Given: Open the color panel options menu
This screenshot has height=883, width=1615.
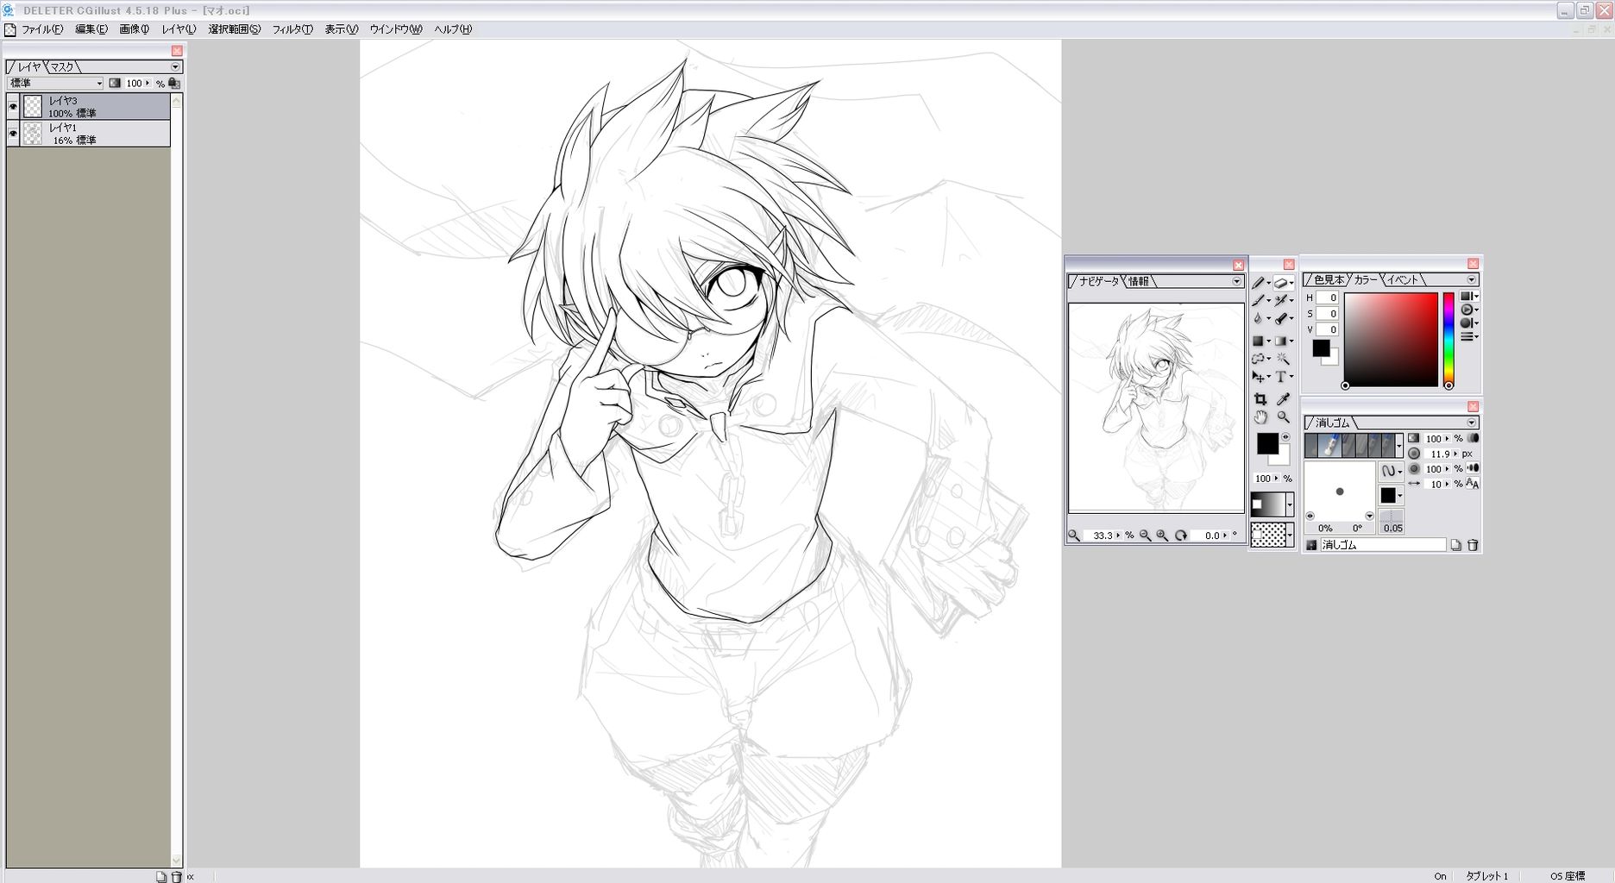Looking at the screenshot, I should pos(1472,279).
